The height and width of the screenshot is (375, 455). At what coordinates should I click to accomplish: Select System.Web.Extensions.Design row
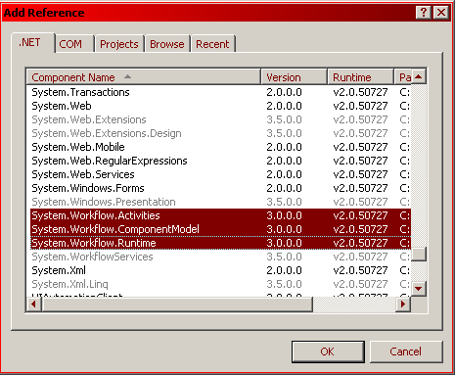(220, 133)
